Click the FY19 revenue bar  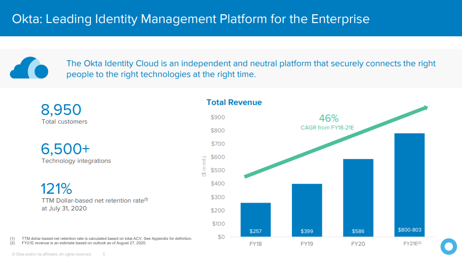pyautogui.click(x=307, y=210)
